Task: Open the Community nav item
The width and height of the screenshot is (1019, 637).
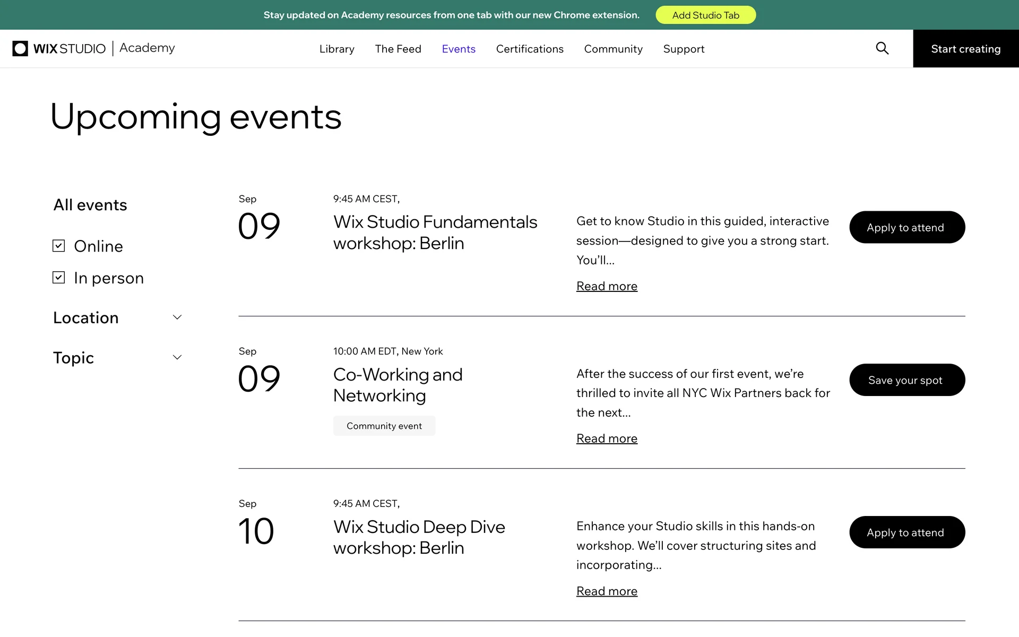Action: tap(613, 49)
